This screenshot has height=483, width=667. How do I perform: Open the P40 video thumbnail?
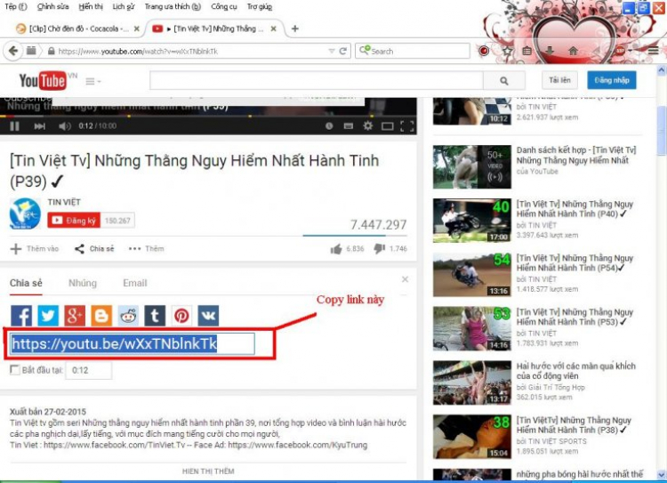[x=472, y=221]
